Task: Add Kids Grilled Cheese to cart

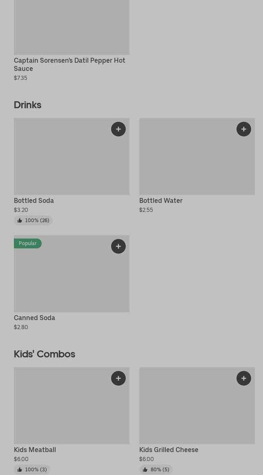Action: pos(244,378)
